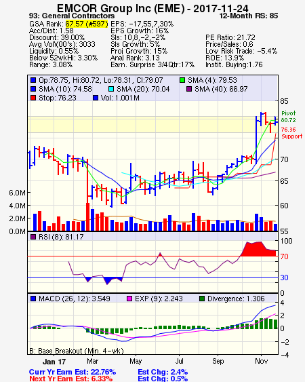Click the Jul date axis label
This screenshot has height=382, width=305.
180,361
